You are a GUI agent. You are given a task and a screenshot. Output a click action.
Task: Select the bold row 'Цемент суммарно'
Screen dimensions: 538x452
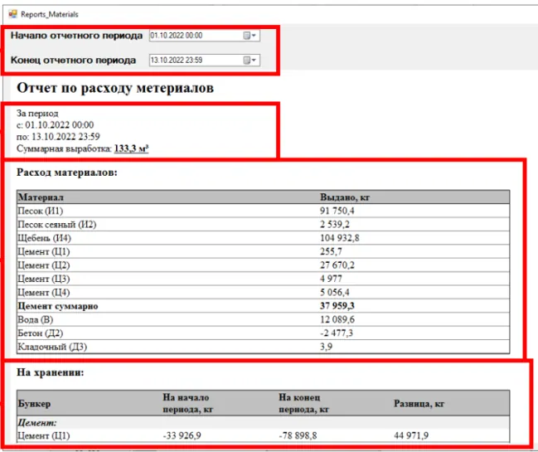(x=263, y=306)
